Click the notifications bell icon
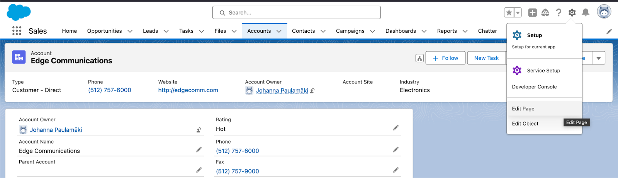 pyautogui.click(x=586, y=13)
